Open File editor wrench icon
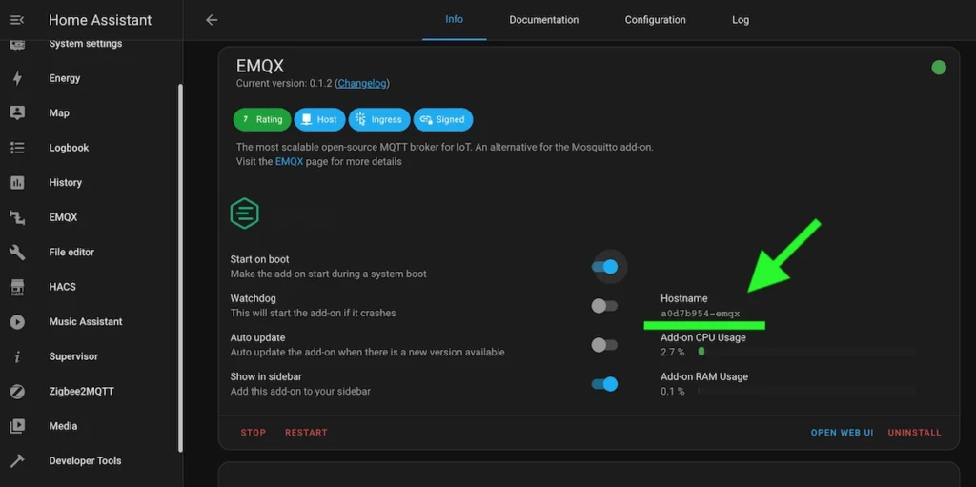Viewport: 976px width, 487px height. coord(17,252)
